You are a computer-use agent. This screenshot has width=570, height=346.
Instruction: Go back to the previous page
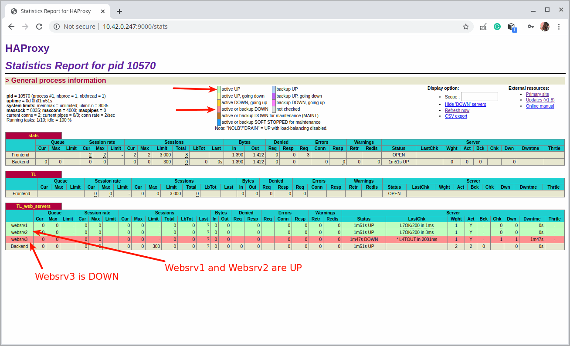(11, 27)
